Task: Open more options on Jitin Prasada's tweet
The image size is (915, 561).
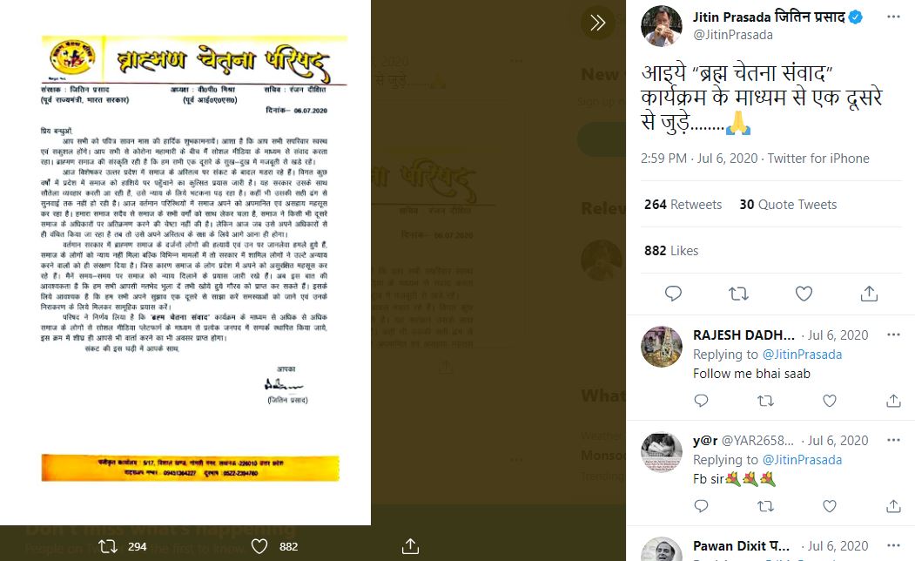Action: coord(893,17)
